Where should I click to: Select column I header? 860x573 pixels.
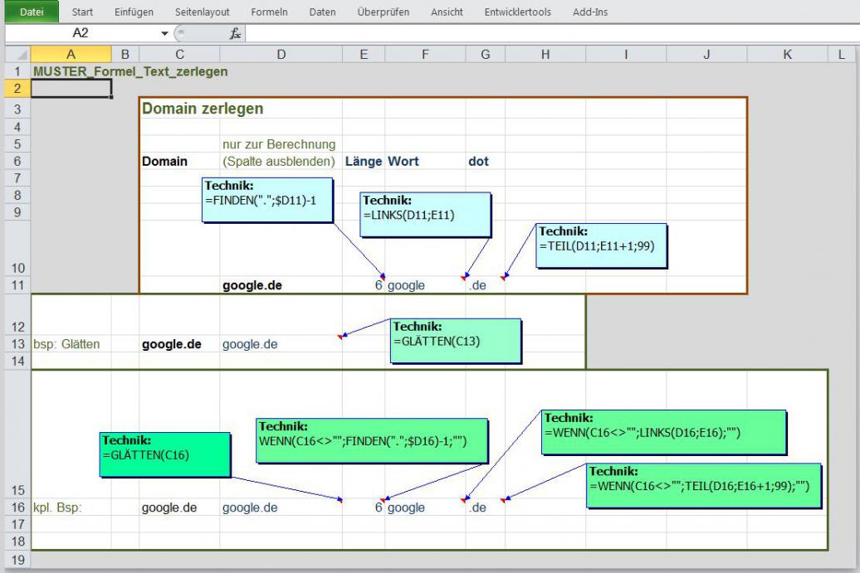coord(626,54)
